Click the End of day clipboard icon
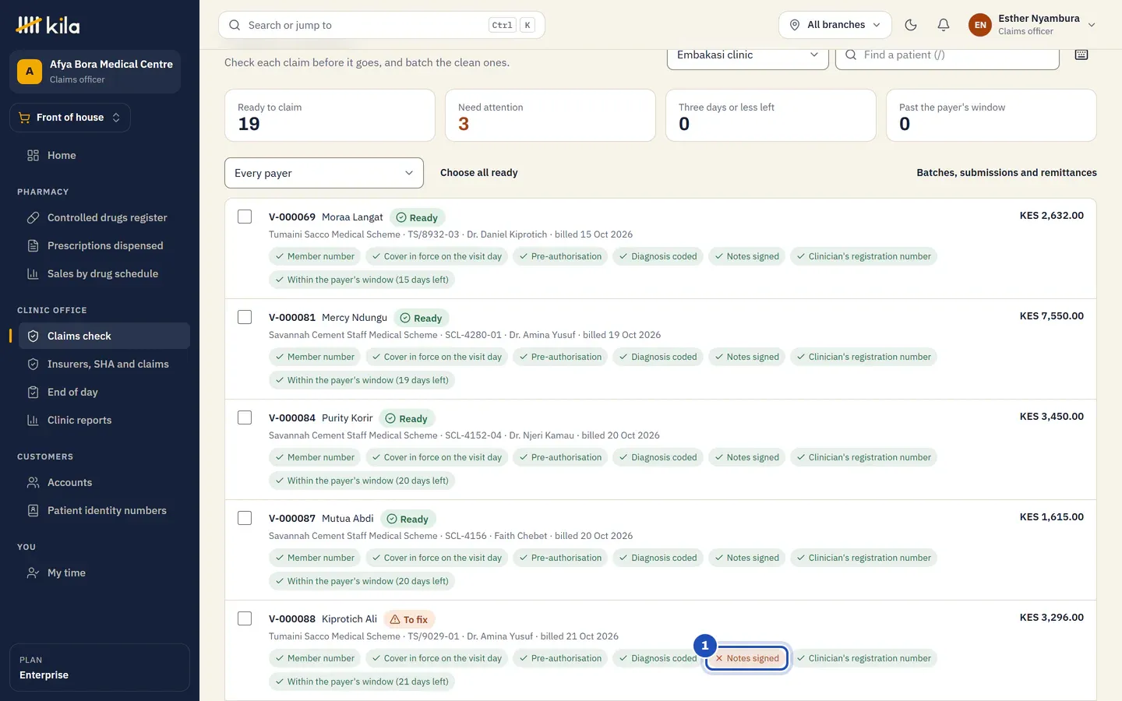 pyautogui.click(x=33, y=392)
